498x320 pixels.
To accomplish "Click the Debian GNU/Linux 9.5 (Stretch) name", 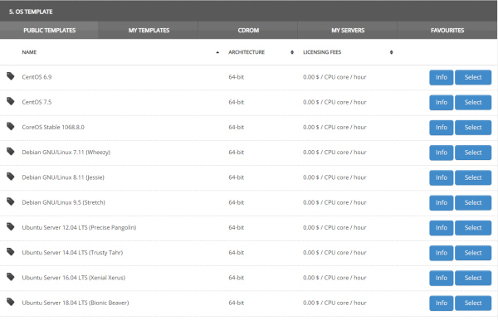I will tap(64, 202).
